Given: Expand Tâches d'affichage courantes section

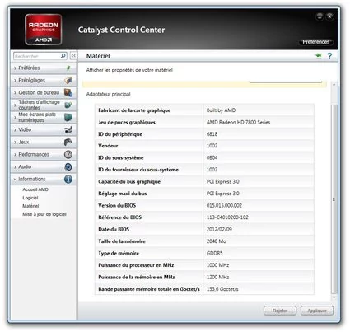Looking at the screenshot, I should pyautogui.click(x=44, y=105).
